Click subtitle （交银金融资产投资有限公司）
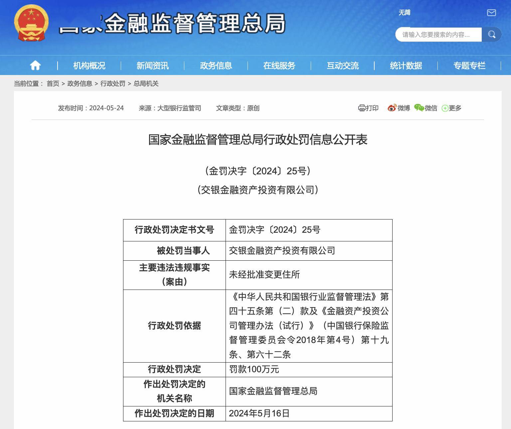Screen dimensions: 511x429 (x=258, y=190)
